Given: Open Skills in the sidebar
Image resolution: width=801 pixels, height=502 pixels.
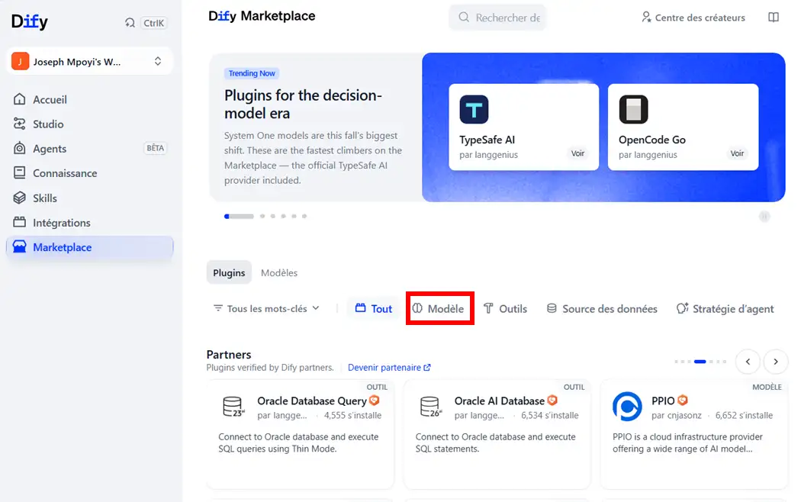Looking at the screenshot, I should pos(90,198).
